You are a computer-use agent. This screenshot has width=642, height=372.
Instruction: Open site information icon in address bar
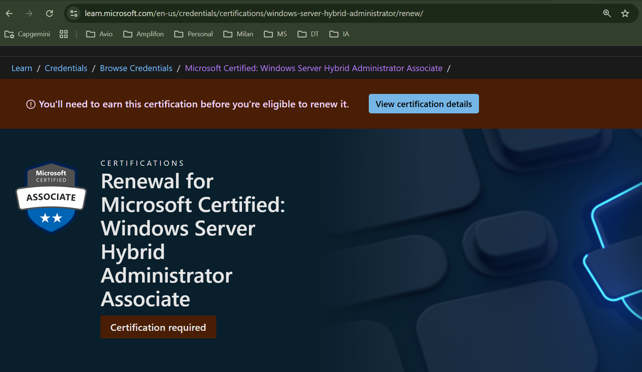74,13
